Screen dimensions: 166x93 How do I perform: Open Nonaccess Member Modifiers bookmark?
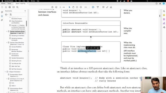17,50
